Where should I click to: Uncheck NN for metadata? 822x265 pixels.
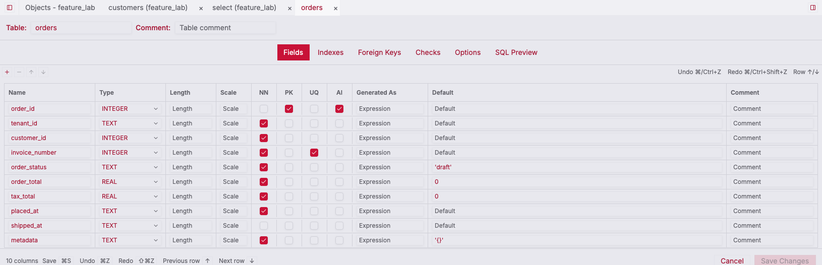(264, 240)
